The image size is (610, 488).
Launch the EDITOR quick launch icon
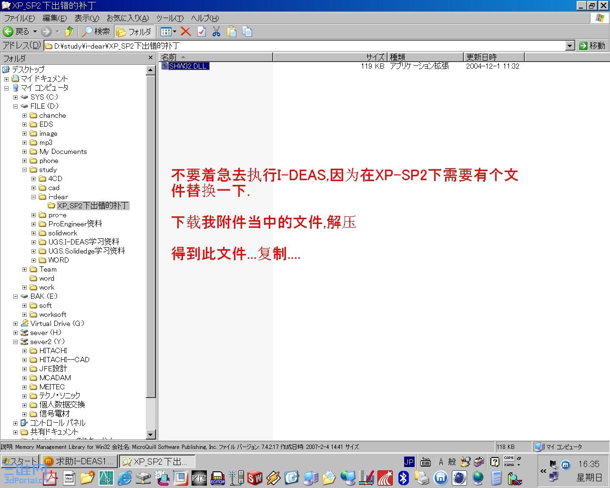click(x=218, y=478)
